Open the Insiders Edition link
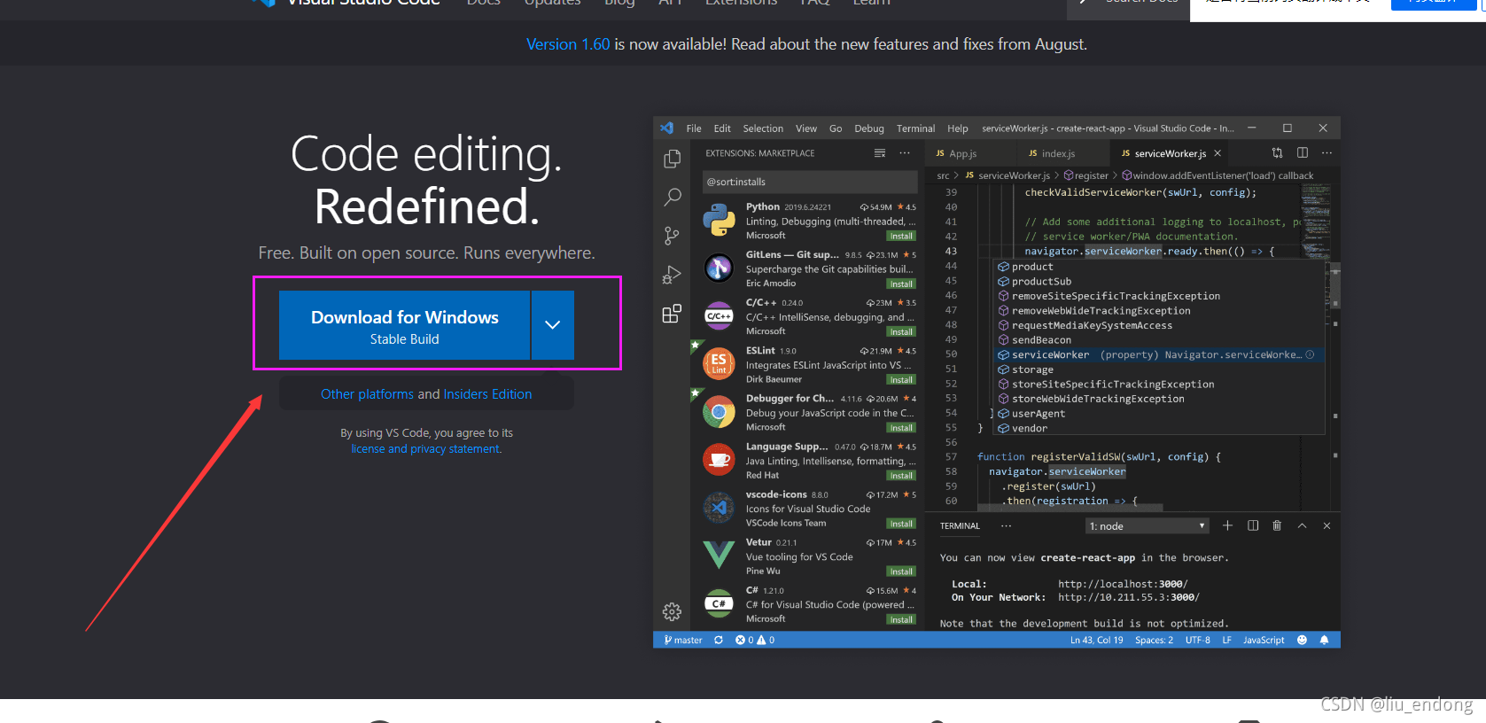This screenshot has width=1486, height=723. 487,394
